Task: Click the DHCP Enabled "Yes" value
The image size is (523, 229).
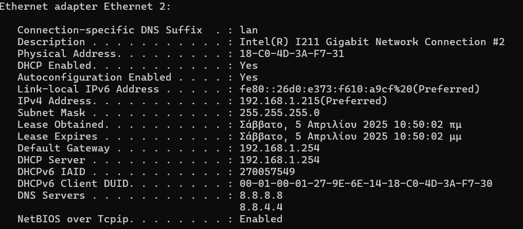Action: click(x=249, y=66)
